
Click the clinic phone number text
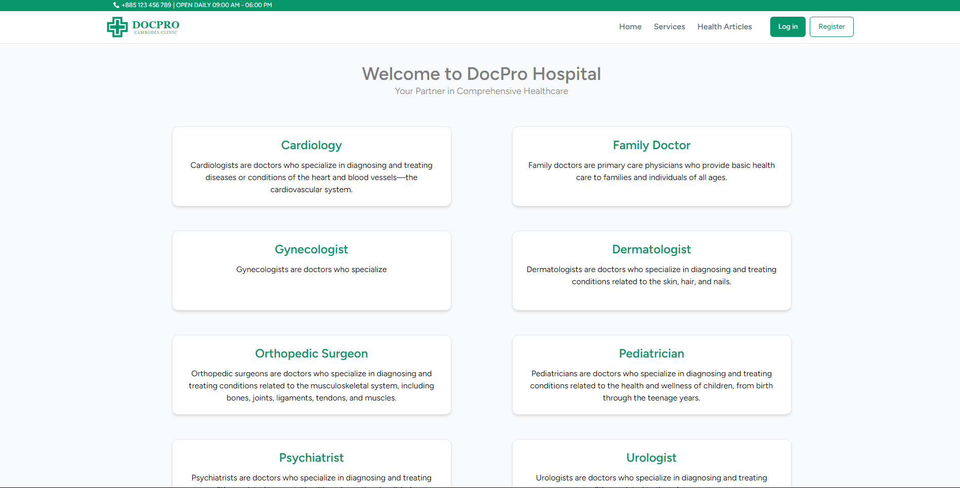point(147,5)
